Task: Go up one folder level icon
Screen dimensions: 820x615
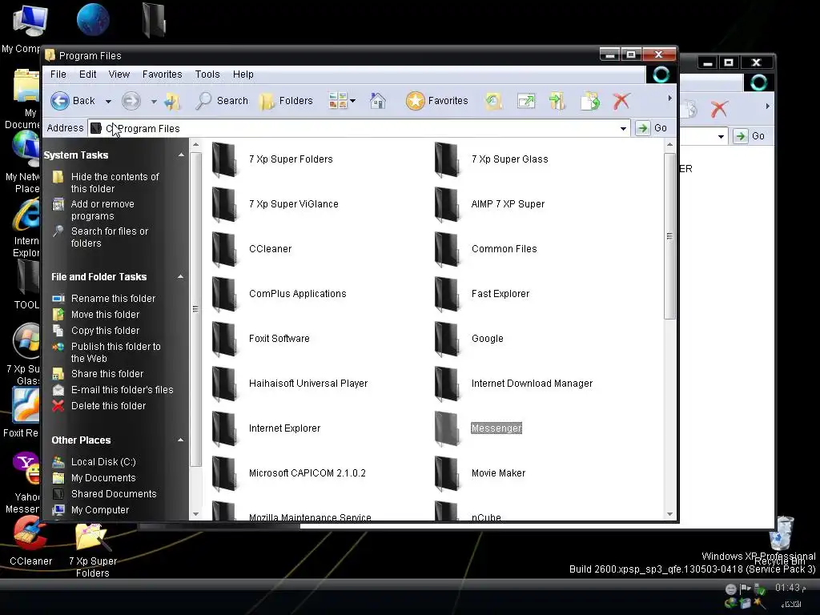Action: pos(172,101)
